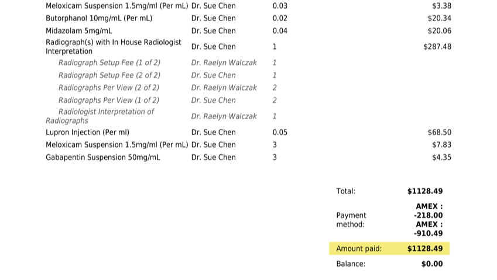Click the AMEX -910.49 payment entry
The image size is (497, 280).
coord(429,229)
